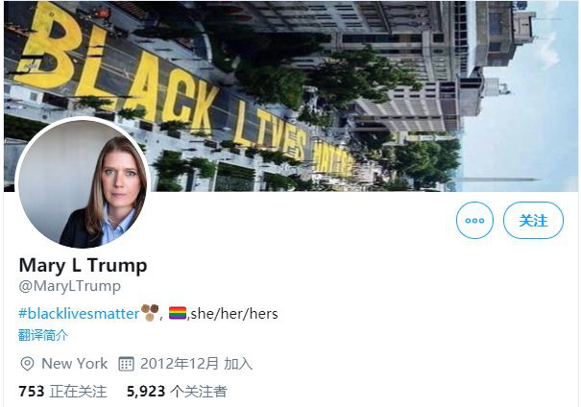This screenshot has width=581, height=407.
Task: Click the rainbow pride flag emoji
Action: [178, 313]
